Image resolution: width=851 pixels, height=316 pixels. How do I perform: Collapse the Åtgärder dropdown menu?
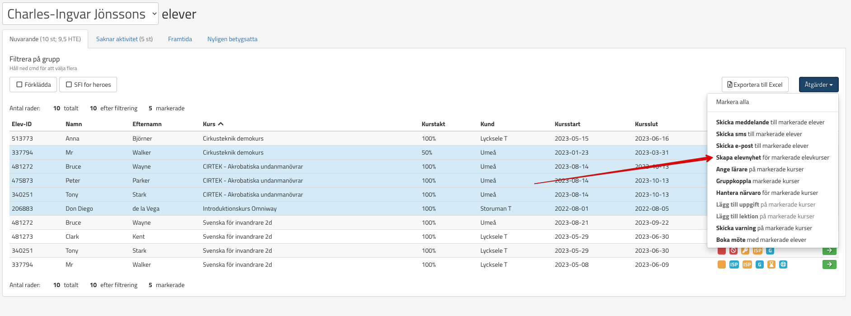point(818,85)
